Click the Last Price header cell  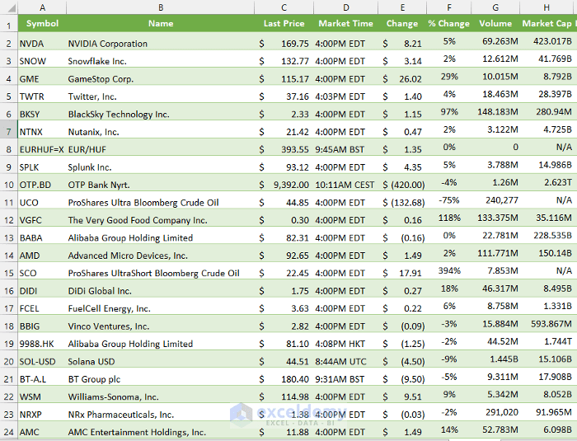(x=284, y=23)
